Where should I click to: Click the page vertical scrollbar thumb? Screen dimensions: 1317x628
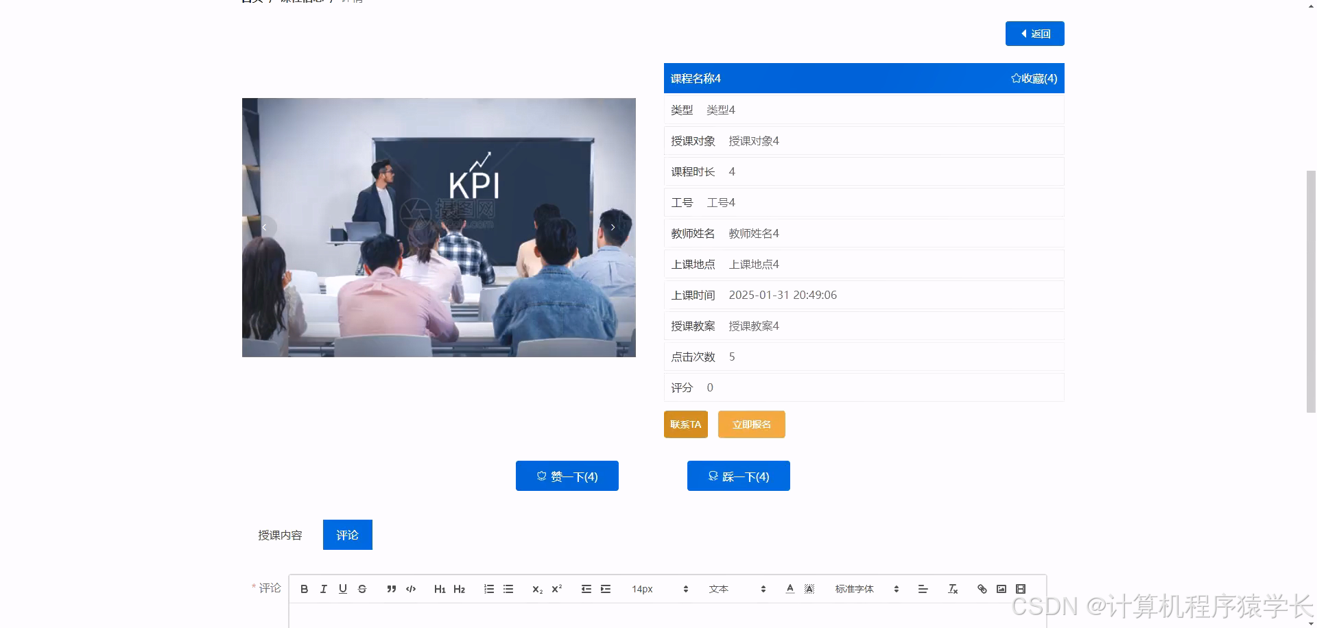[x=1311, y=291]
